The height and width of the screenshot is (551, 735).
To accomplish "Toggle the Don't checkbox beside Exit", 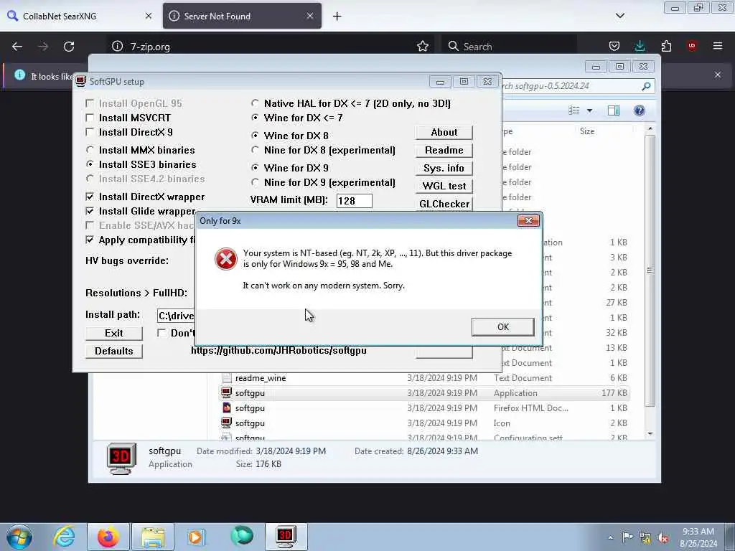I will coord(161,333).
